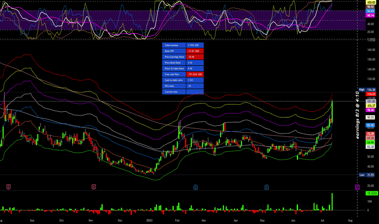Click the magenta upcoming earnings marker
Screen dimensions: 379x224
[x=357, y=187]
